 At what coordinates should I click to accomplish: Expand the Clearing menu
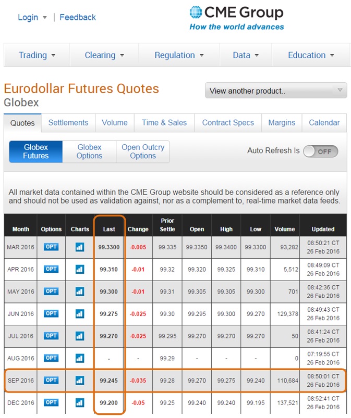104,55
